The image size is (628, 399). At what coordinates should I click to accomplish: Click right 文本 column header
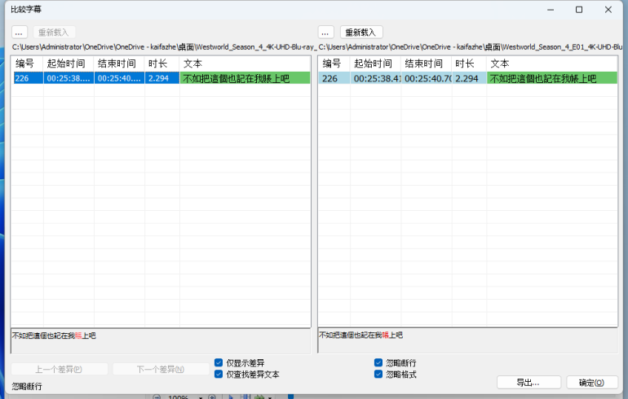pos(552,64)
